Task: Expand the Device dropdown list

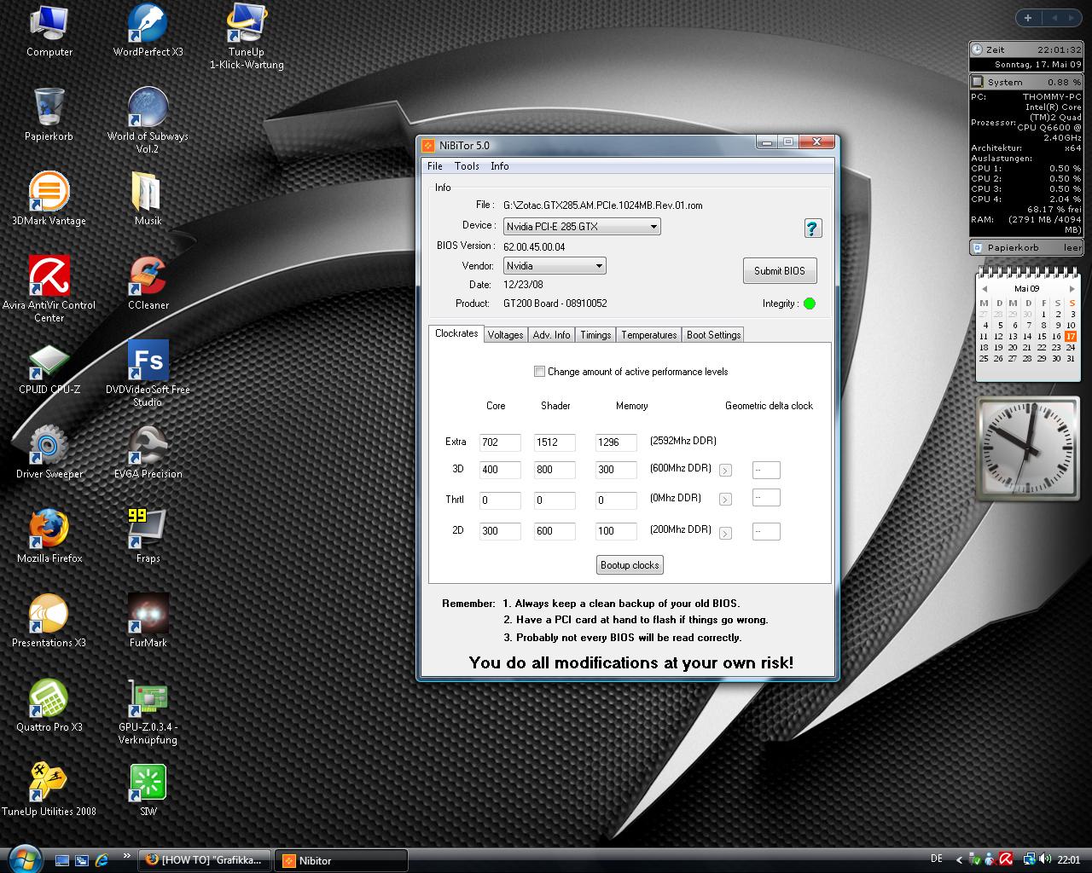Action: (x=653, y=227)
